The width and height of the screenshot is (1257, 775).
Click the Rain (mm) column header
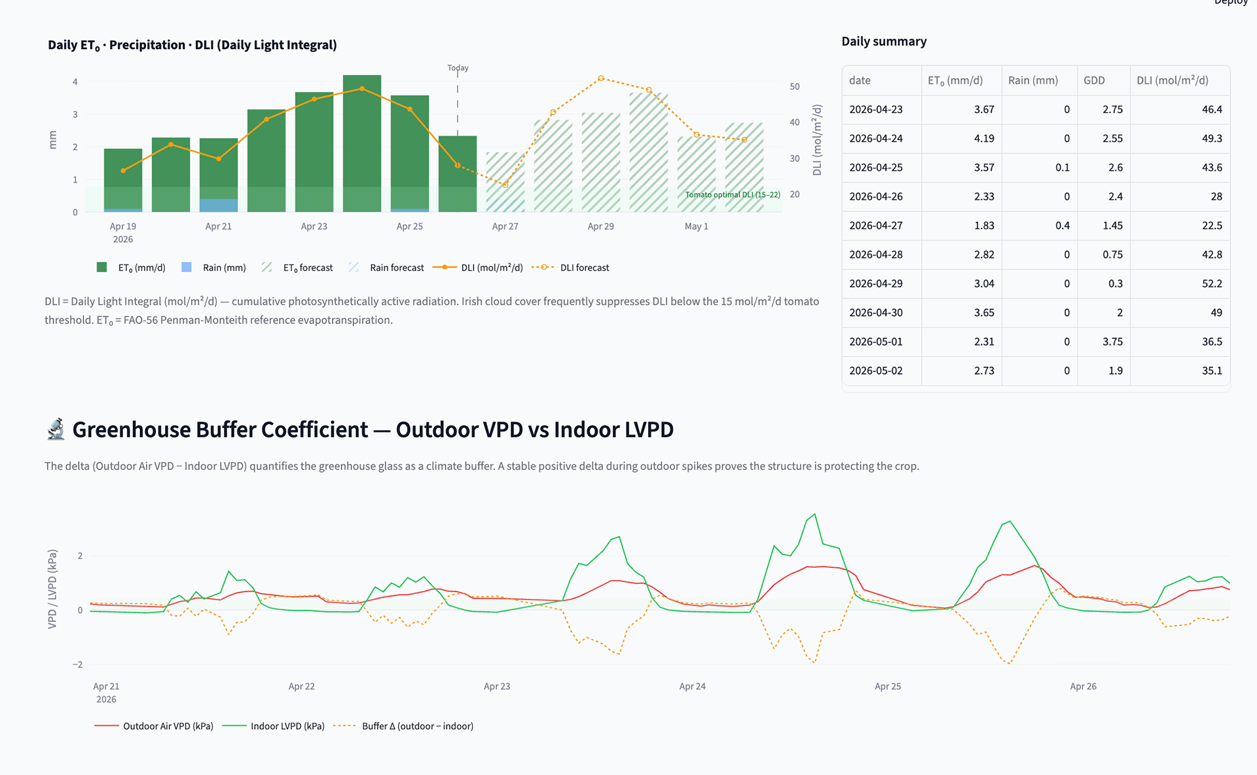click(x=1032, y=81)
